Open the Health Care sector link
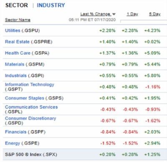 click(x=18, y=53)
